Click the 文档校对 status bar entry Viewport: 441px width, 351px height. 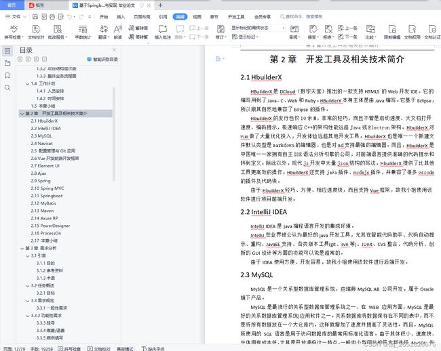pyautogui.click(x=99, y=349)
